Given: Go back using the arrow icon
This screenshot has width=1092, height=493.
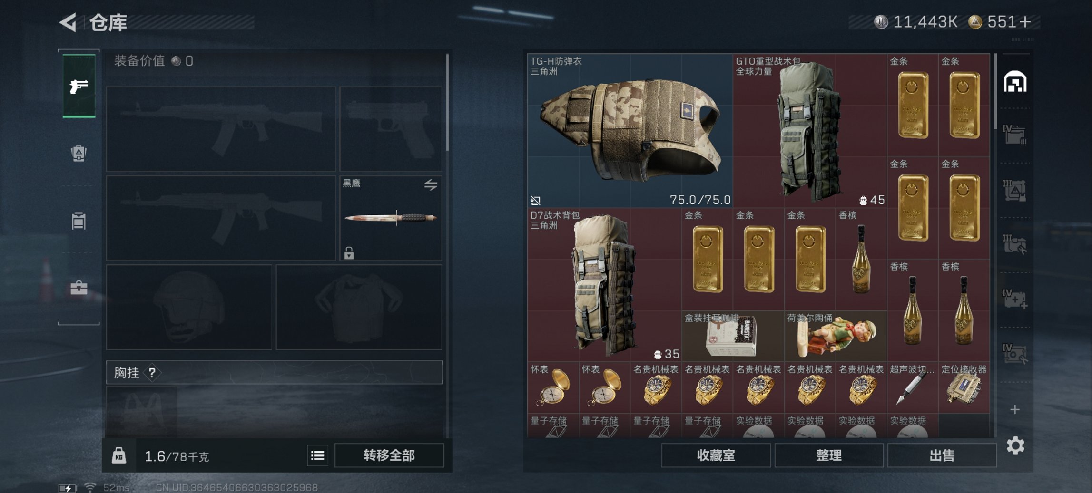Looking at the screenshot, I should (68, 22).
